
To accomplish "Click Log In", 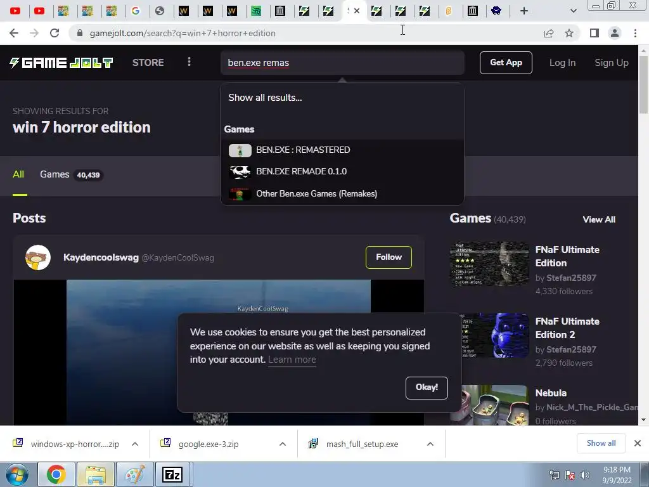I will tap(562, 63).
